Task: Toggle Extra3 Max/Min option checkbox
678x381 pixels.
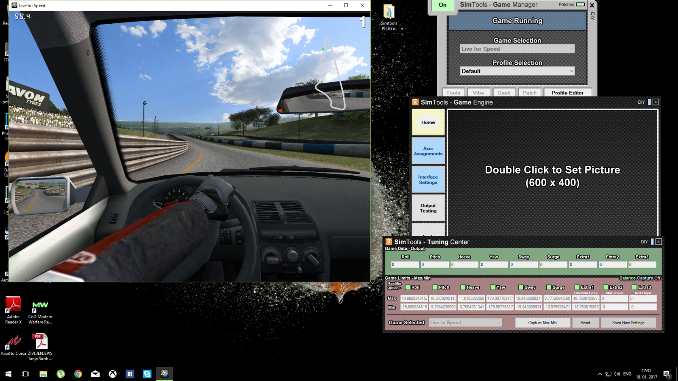Action: tap(634, 287)
